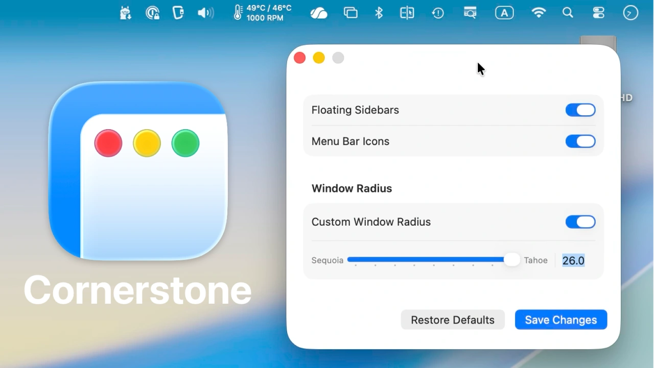
Task: Click the stacked windows menu bar icon
Action: [x=351, y=13]
